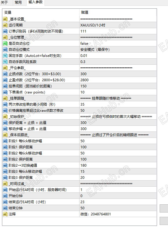168x227 pixels.
Task: Edit the 自动手数风险系数 value 0.3
Action: 118,62
